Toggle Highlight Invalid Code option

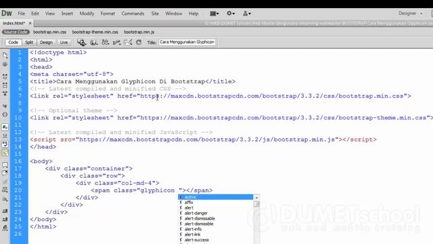pyautogui.click(x=5, y=136)
